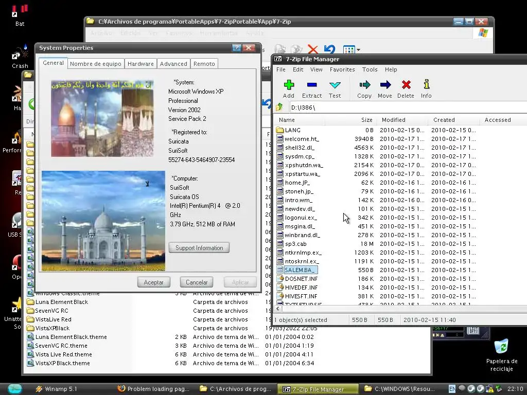This screenshot has height=395, width=527.
Task: Click the System Properties help question button
Action: tap(237, 48)
